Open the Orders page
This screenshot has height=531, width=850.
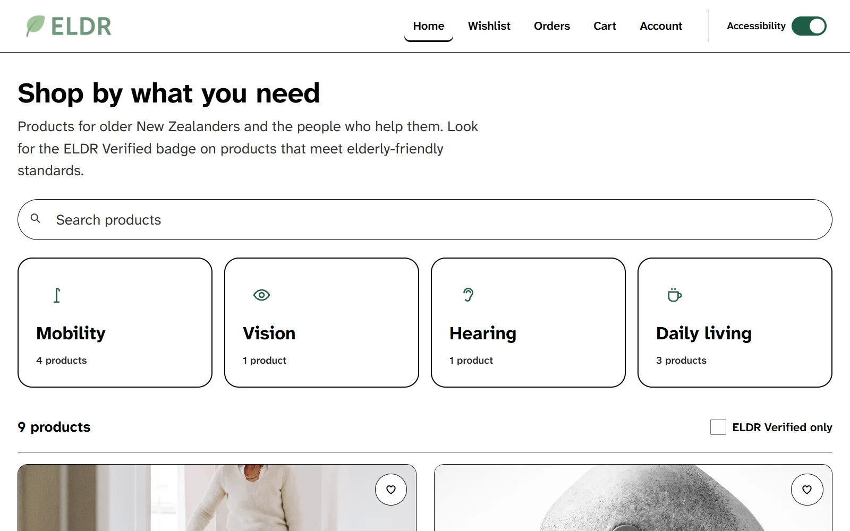pos(552,26)
